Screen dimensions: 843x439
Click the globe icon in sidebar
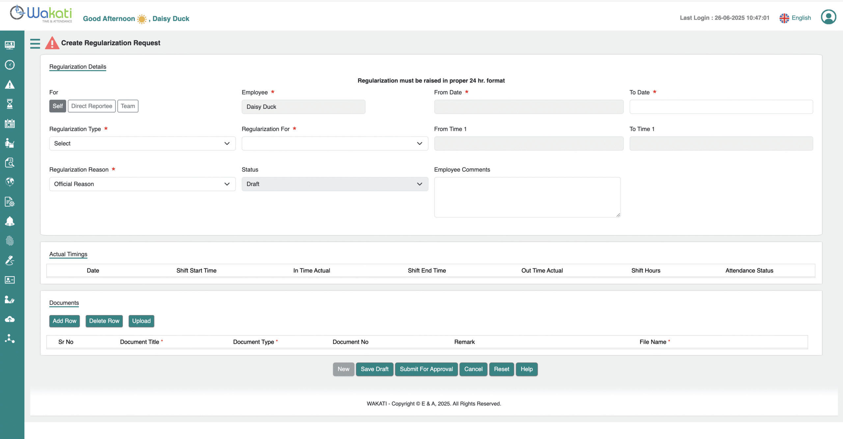tap(10, 182)
